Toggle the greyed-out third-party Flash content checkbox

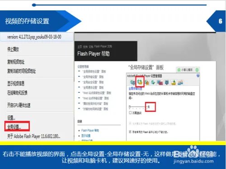[130, 123]
